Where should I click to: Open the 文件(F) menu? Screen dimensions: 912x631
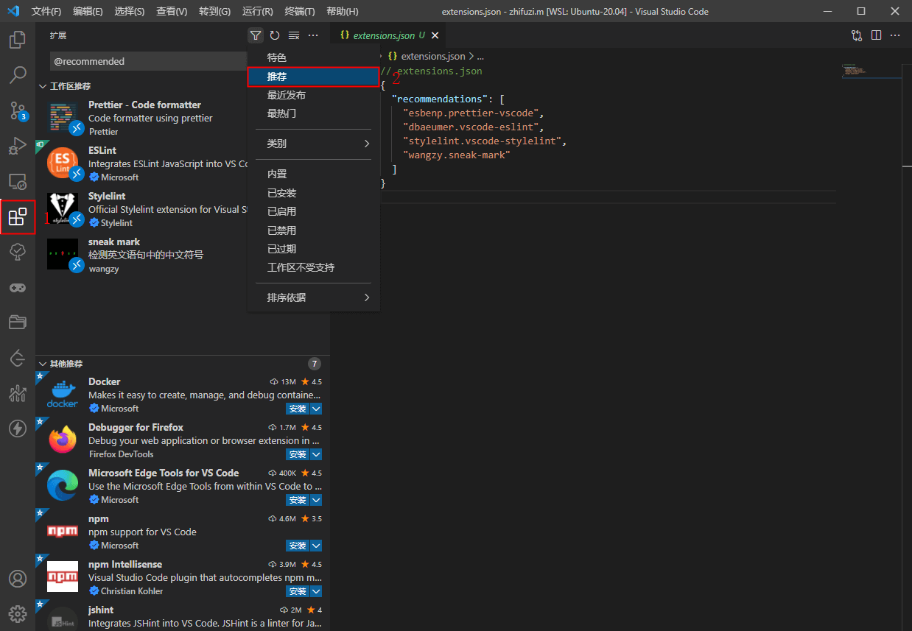point(46,11)
